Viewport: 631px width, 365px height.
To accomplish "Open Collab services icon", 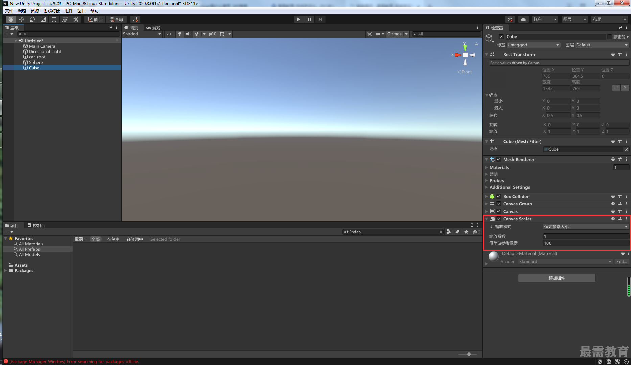I will pyautogui.click(x=510, y=19).
